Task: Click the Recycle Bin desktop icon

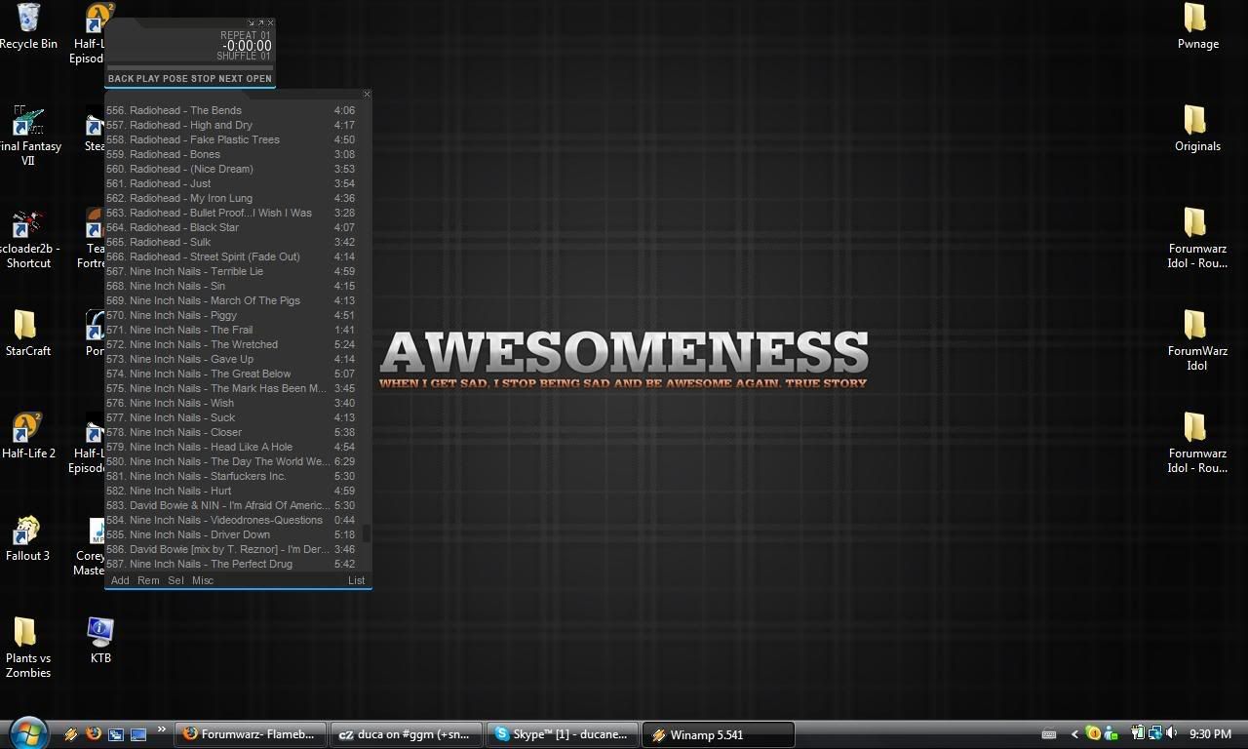Action: click(28, 26)
